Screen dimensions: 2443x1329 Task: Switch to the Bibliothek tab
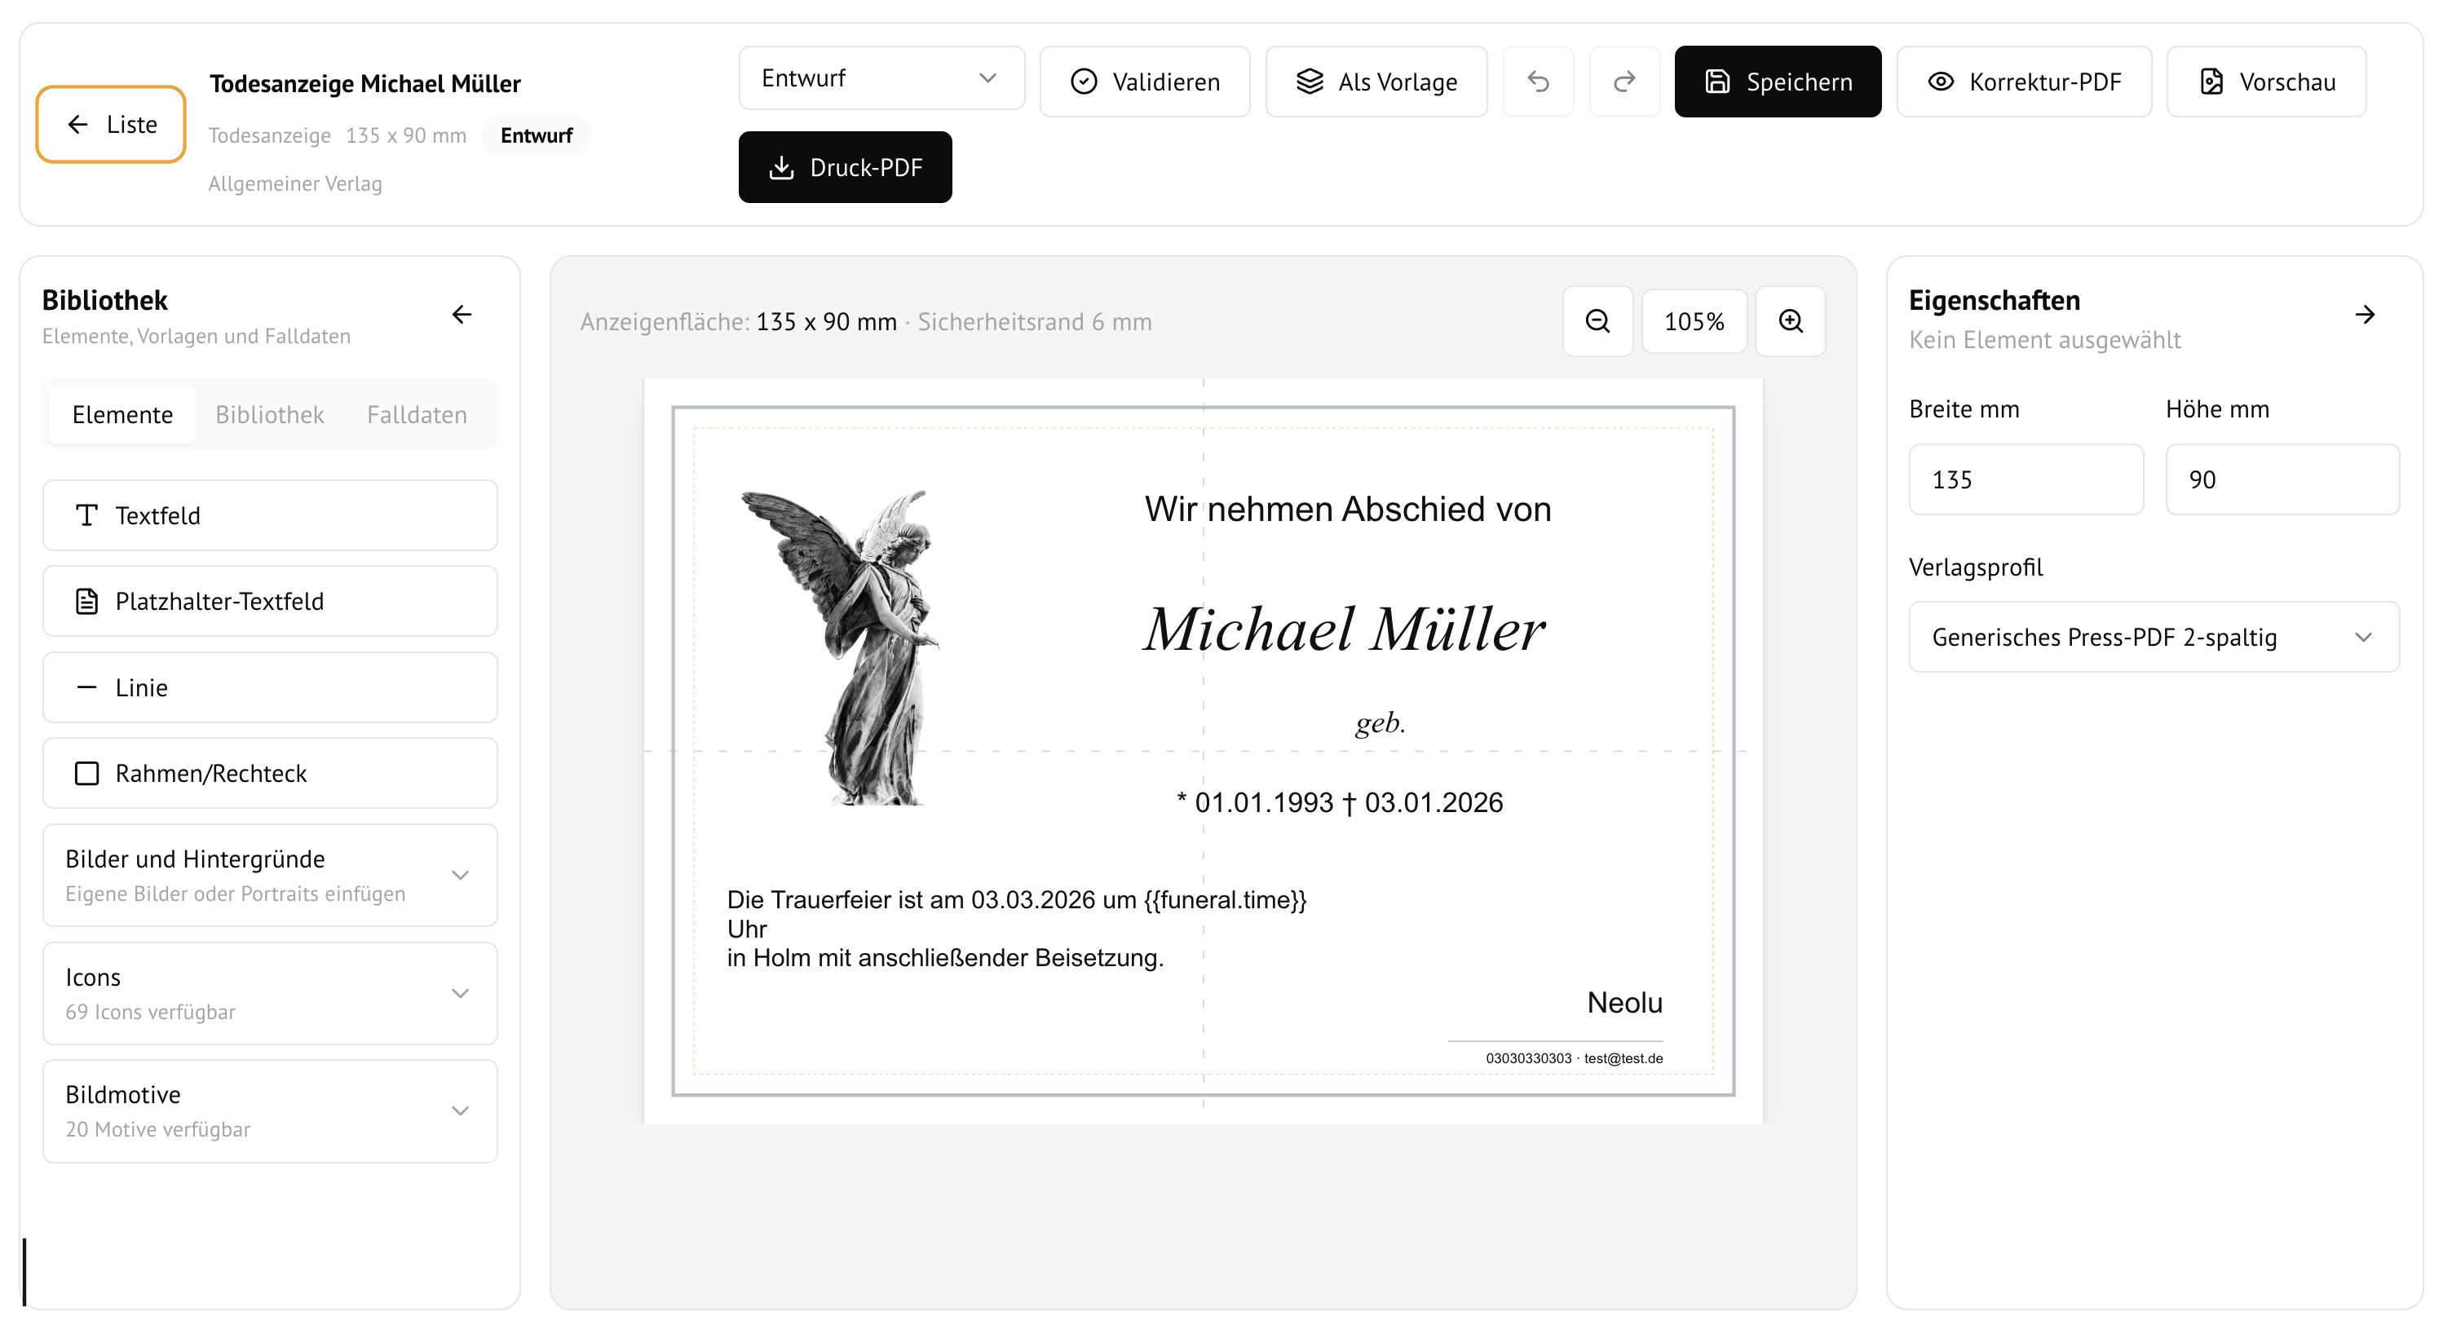(269, 414)
